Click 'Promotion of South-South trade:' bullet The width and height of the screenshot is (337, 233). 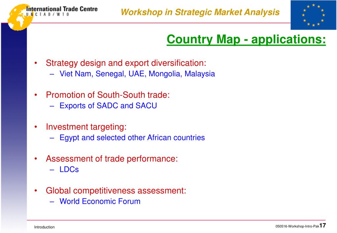click(x=108, y=95)
